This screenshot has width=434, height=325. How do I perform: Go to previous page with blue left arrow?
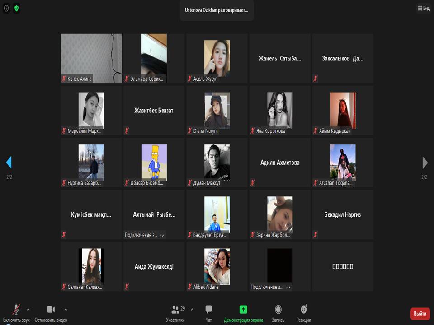(9, 162)
